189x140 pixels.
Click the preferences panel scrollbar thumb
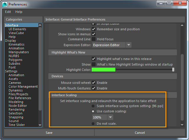pos(182,88)
